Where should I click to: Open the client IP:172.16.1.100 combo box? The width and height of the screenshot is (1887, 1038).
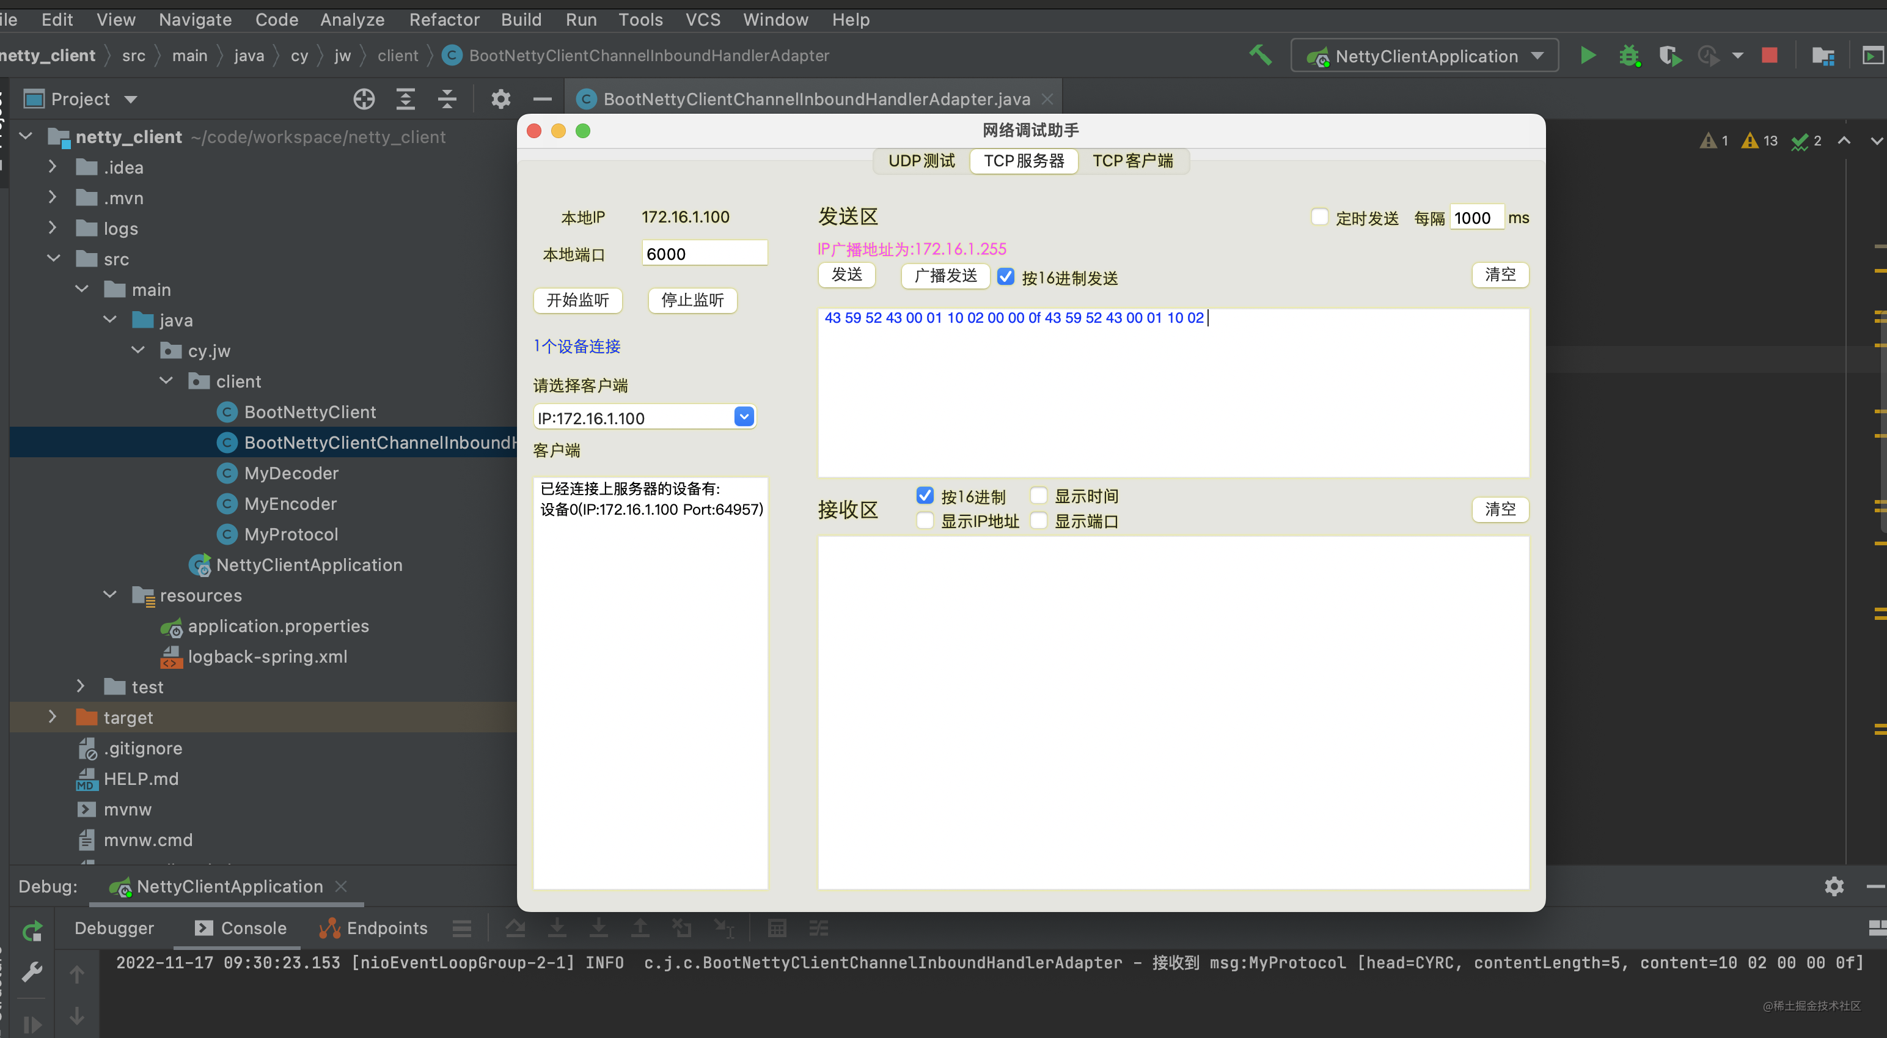[x=645, y=417]
